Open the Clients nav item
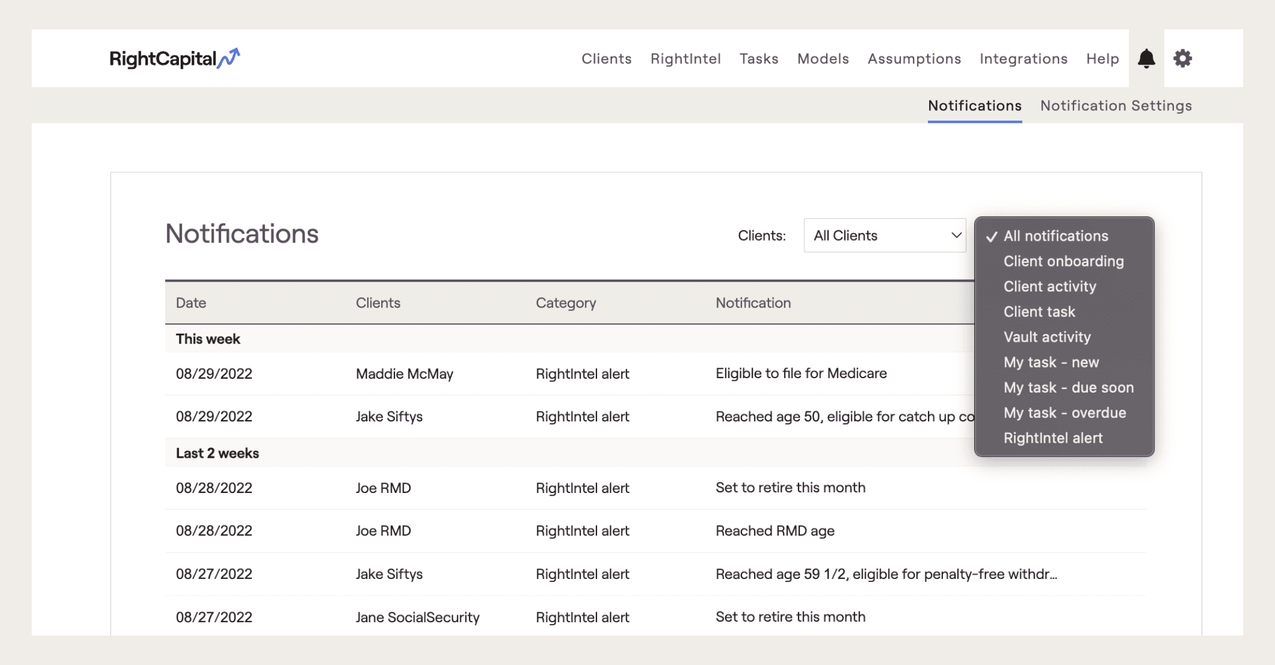1275x665 pixels. [606, 59]
